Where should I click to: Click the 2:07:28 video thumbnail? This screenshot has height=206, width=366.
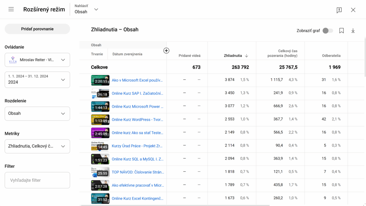pos(100,185)
